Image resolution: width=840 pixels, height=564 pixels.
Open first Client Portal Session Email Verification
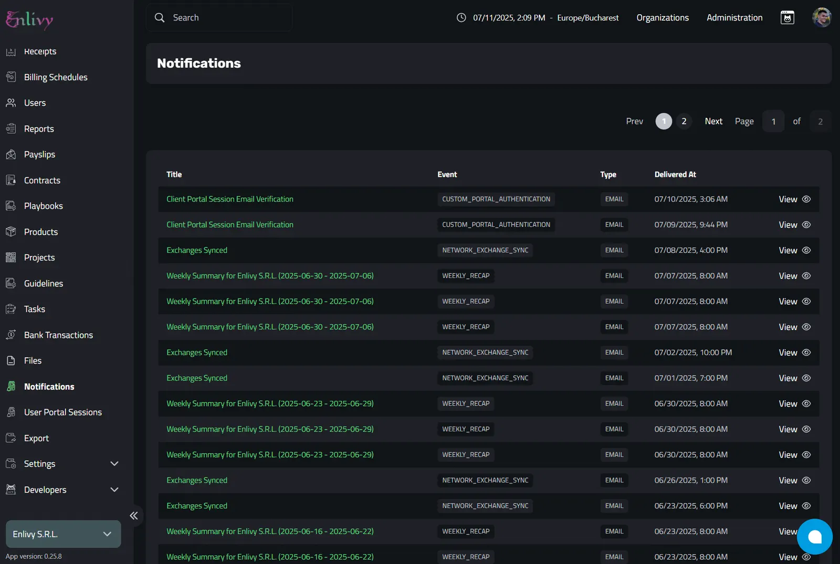(230, 199)
